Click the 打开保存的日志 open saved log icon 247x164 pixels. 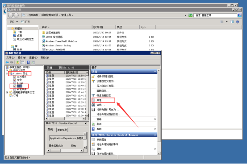(93, 76)
